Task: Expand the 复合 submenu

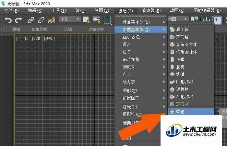Action: point(140,44)
